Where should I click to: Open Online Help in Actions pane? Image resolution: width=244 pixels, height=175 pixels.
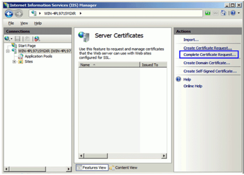point(193,86)
